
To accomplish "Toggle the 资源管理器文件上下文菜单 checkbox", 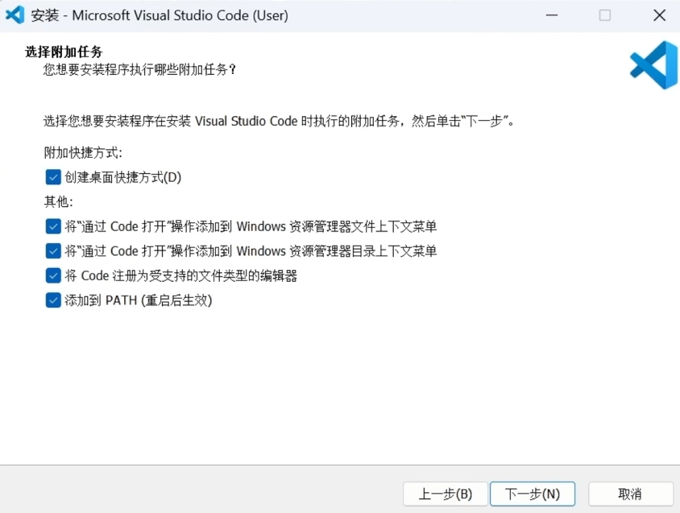I will click(53, 227).
